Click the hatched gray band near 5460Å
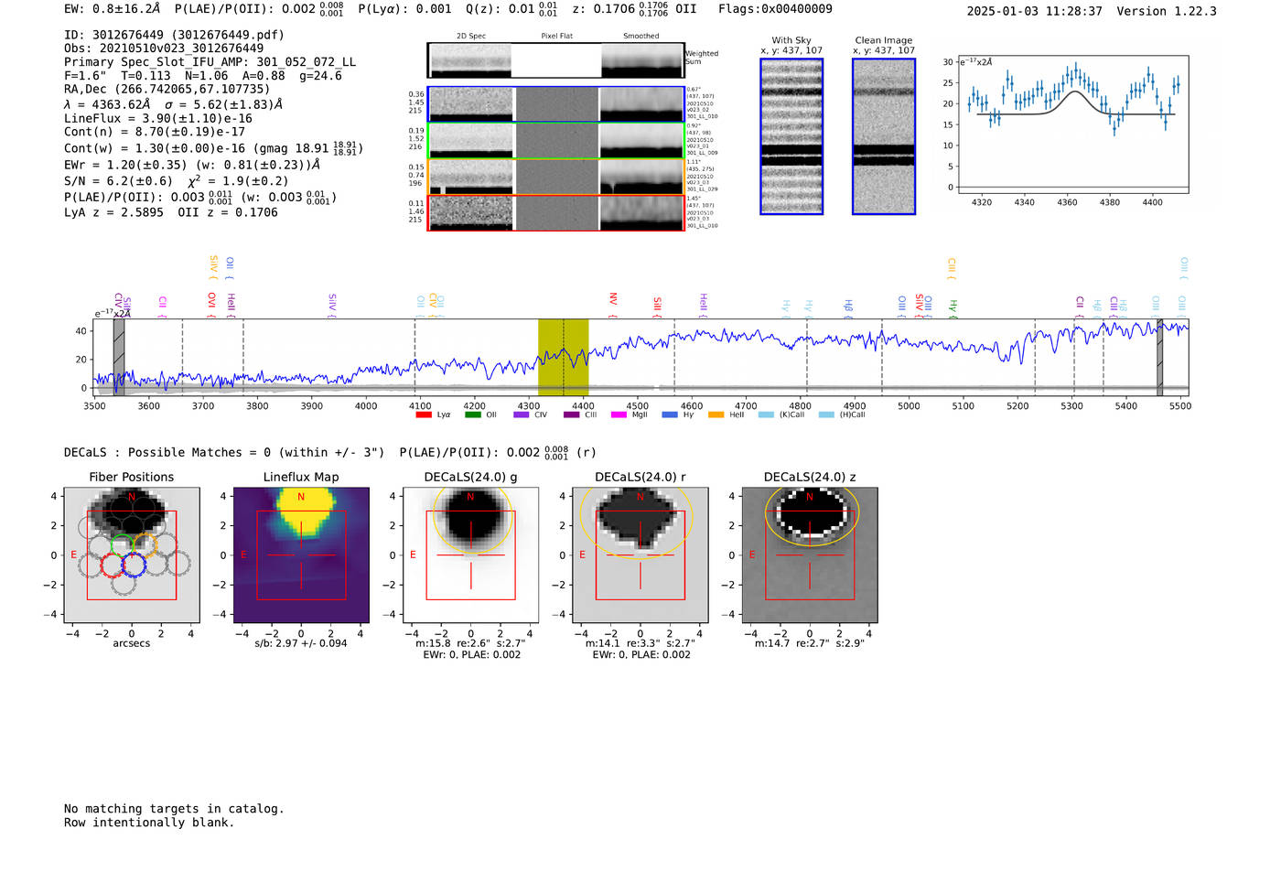The height and width of the screenshot is (872, 1281). tap(1159, 357)
